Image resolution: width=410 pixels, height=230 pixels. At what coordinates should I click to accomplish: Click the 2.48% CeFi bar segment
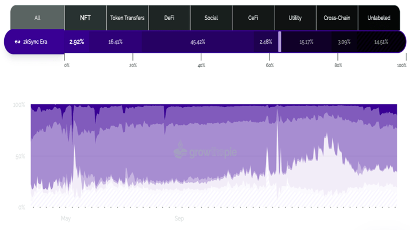tap(266, 42)
